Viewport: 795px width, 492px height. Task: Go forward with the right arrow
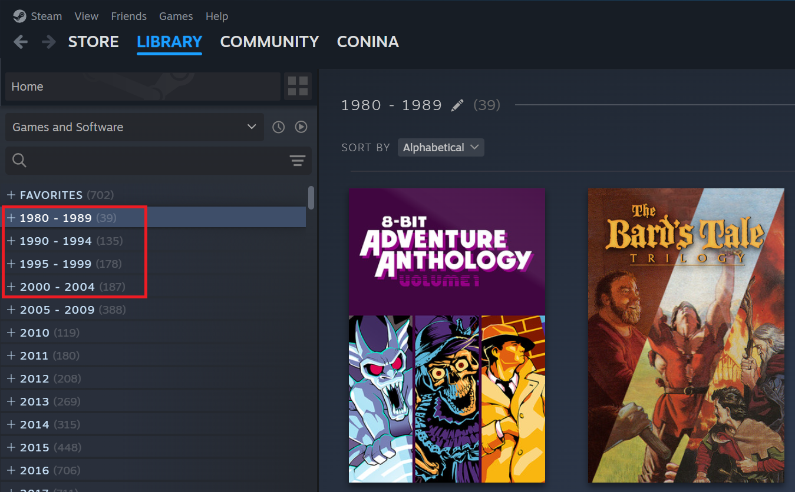[49, 42]
